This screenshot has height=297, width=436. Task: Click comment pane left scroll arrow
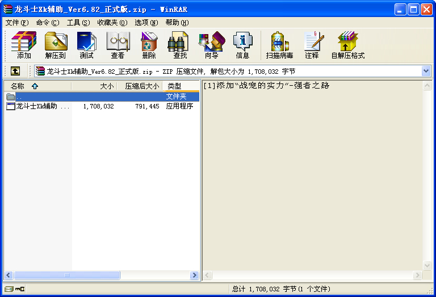pos(207,275)
